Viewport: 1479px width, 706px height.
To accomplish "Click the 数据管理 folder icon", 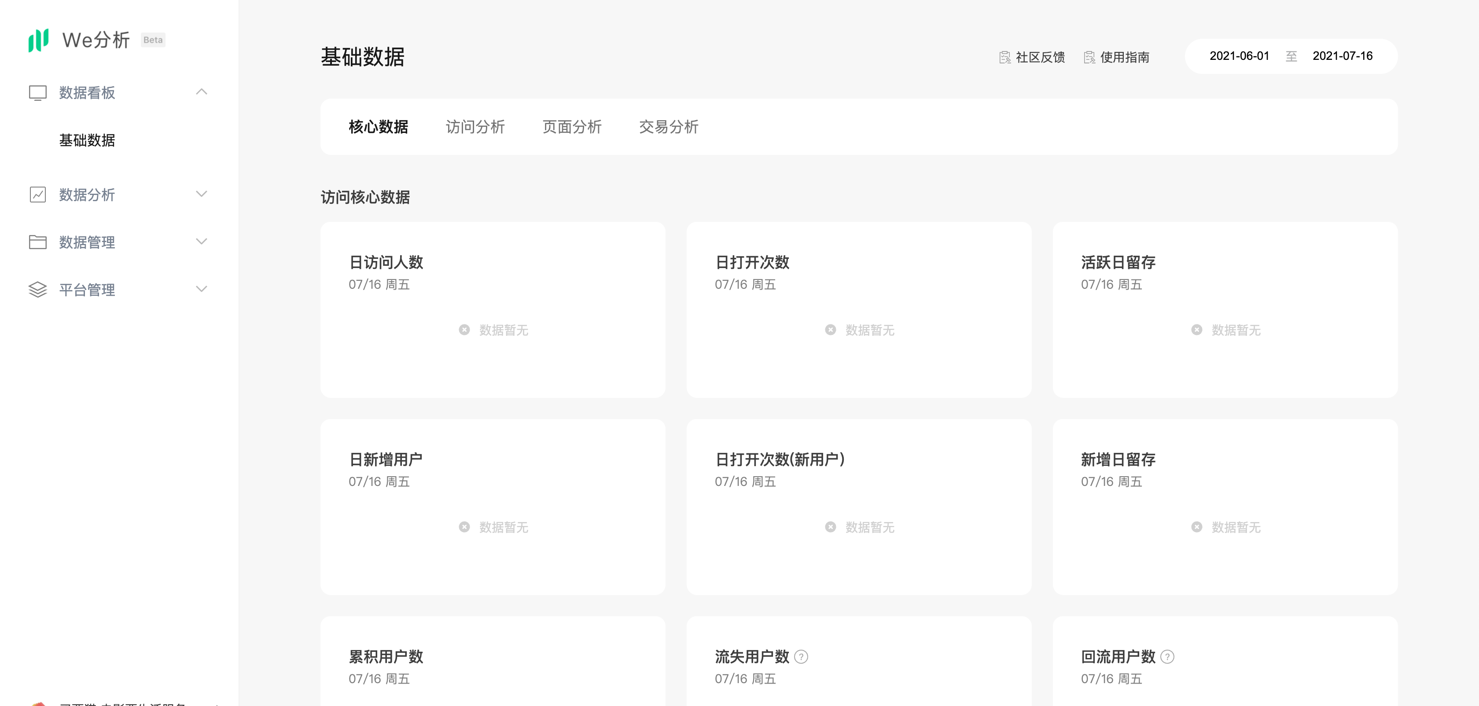I will tap(38, 242).
